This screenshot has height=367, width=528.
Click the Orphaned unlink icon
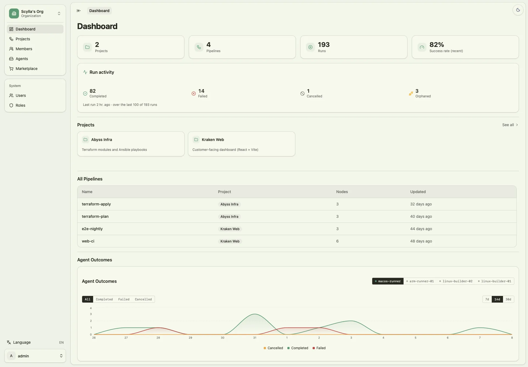click(411, 94)
